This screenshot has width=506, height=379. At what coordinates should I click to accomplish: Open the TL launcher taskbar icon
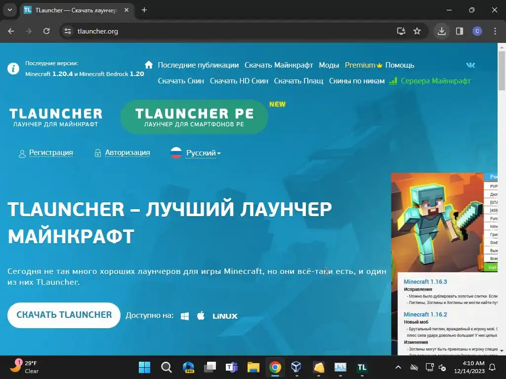[362, 367]
